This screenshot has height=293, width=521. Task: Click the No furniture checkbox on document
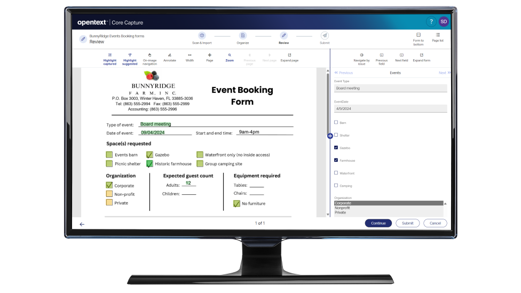[236, 204]
